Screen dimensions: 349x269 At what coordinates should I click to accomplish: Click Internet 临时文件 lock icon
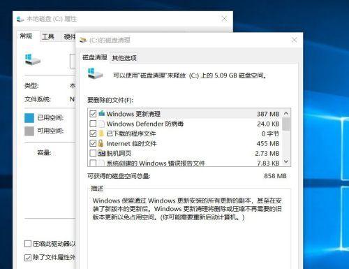[x=101, y=143]
